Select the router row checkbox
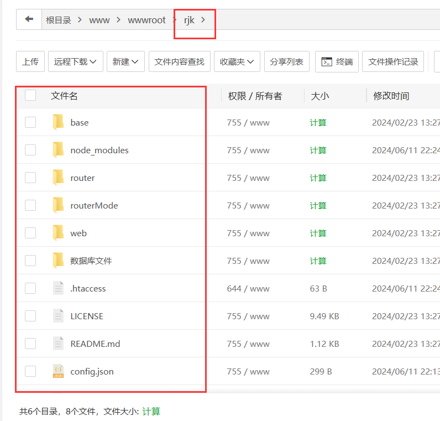This screenshot has height=421, width=440. [30, 178]
